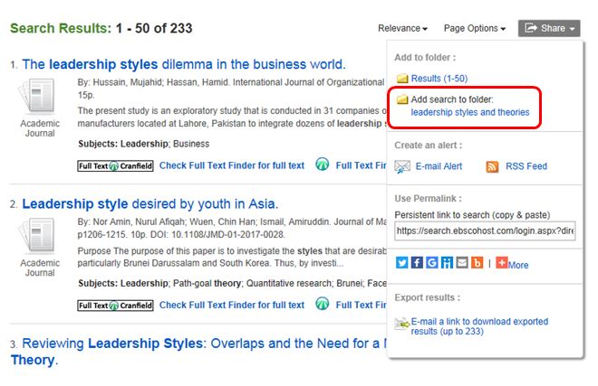Add 'leadership styles and theories' search to folder
Image resolution: width=598 pixels, height=386 pixels.
[469, 112]
